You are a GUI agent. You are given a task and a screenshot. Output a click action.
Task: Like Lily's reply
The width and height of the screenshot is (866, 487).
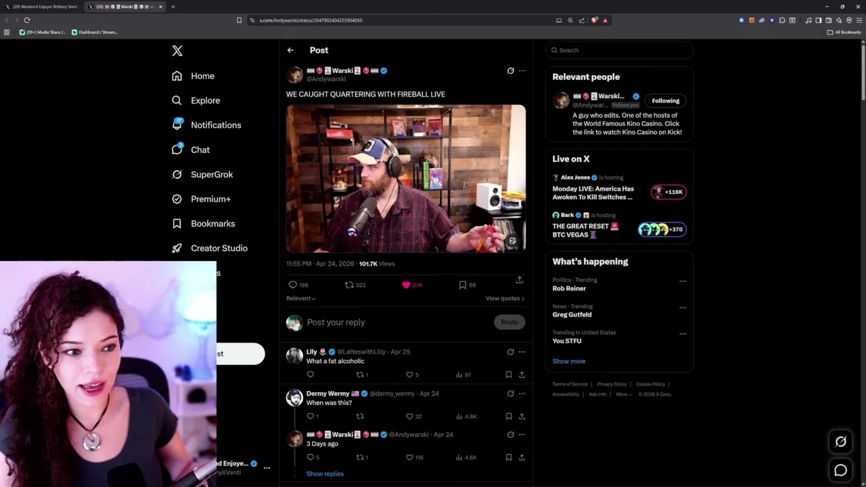[409, 375]
